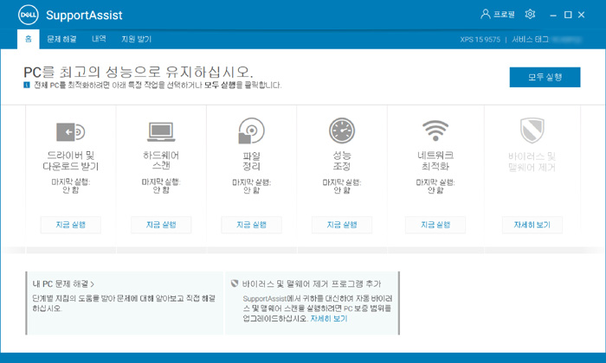Click the hardware scan laptop icon

[x=161, y=131]
